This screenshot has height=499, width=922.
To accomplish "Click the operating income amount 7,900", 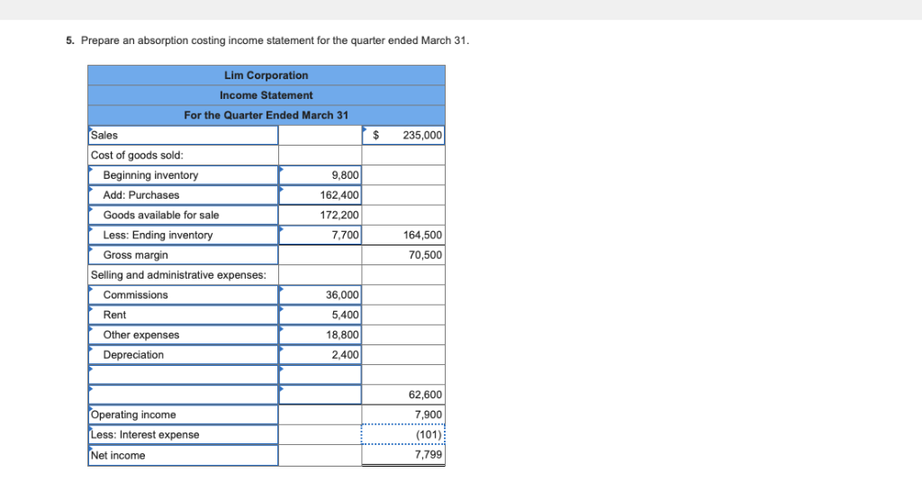I will click(402, 414).
